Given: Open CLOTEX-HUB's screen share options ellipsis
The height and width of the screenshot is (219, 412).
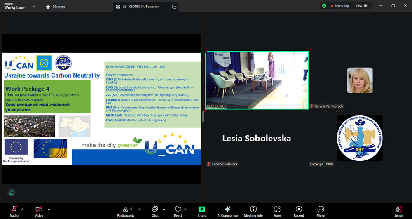Looking at the screenshot, I should tap(174, 7).
